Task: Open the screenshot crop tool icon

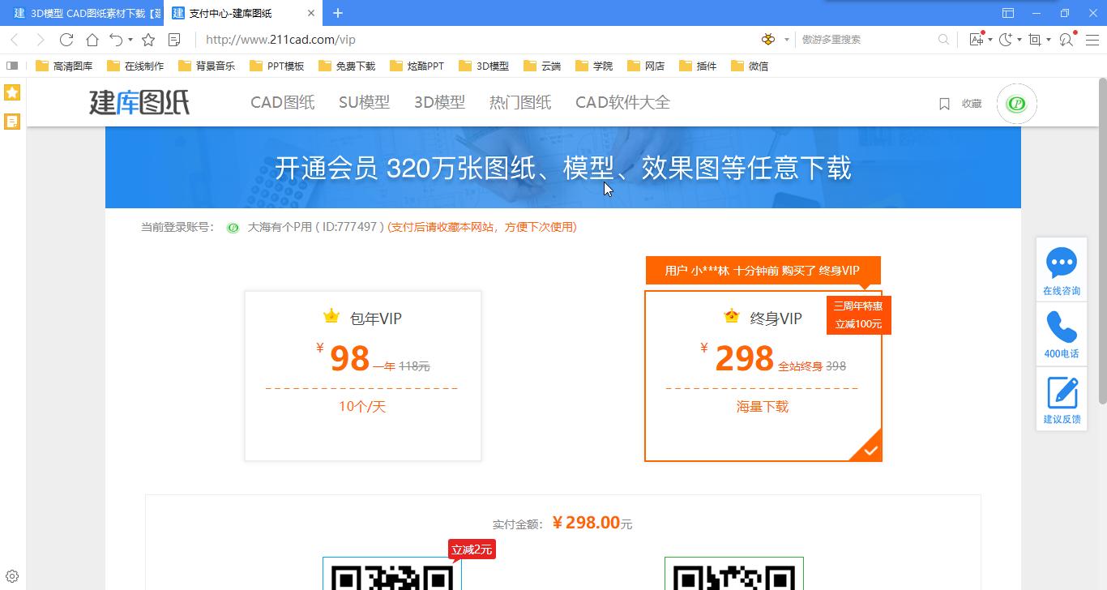Action: [x=1035, y=39]
